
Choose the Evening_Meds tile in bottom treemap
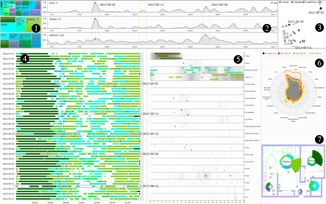click(36, 39)
